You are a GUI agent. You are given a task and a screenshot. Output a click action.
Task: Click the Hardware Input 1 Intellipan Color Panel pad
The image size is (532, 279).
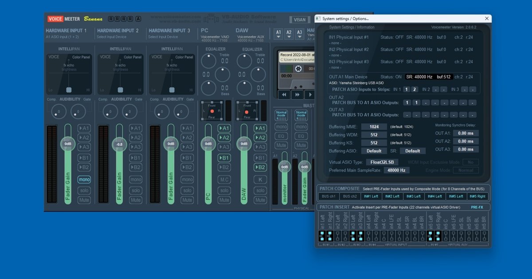69,74
